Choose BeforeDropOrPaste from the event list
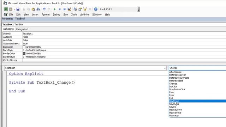Screen dimensions: 226x127 click(x=197, y=78)
